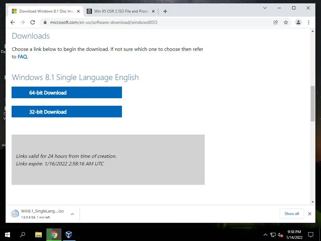This screenshot has width=321, height=241.
Task: Bookmark this page with the star icon
Action: tap(286, 22)
